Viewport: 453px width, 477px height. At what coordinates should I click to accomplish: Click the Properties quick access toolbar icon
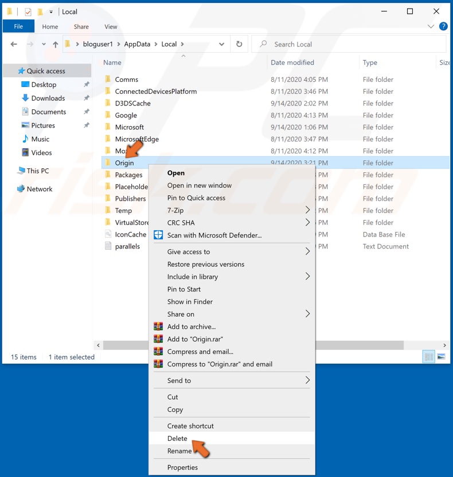coord(28,12)
